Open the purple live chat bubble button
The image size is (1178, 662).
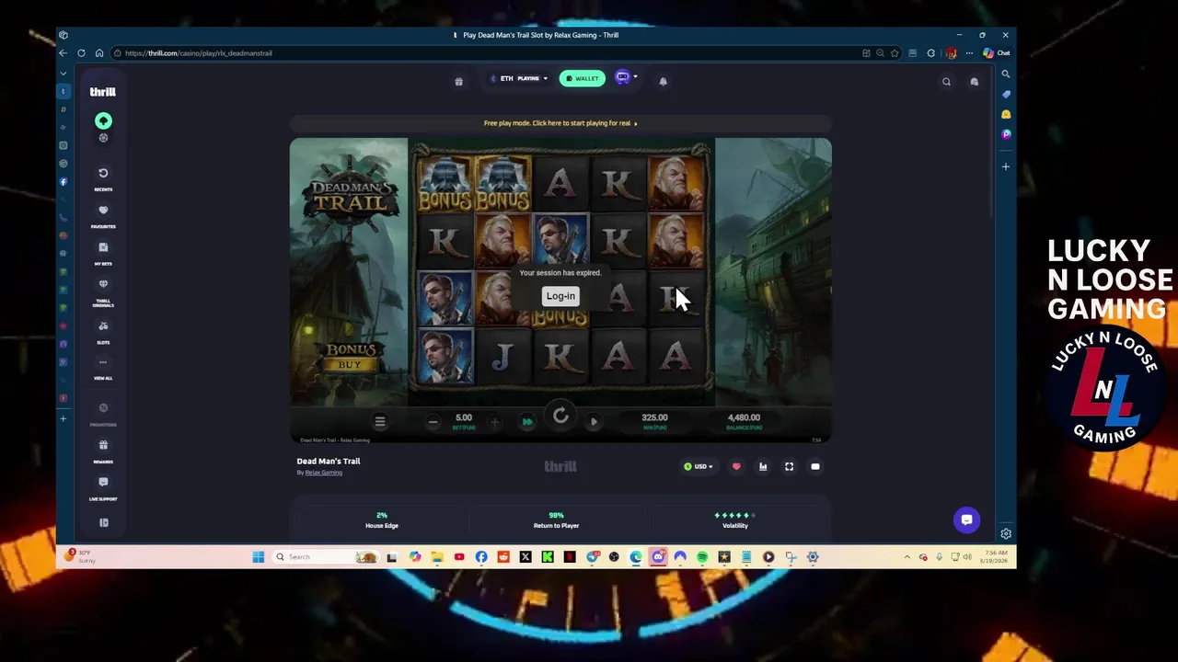[966, 519]
